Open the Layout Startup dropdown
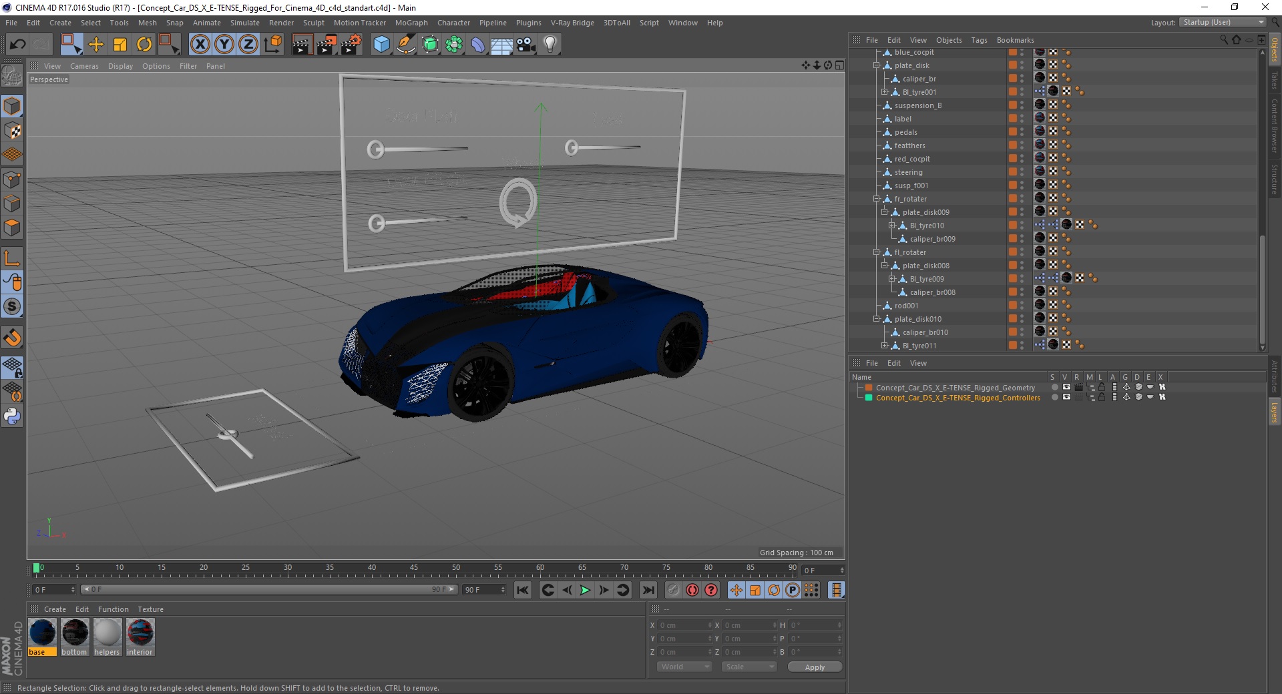This screenshot has height=694, width=1282. [1223, 23]
